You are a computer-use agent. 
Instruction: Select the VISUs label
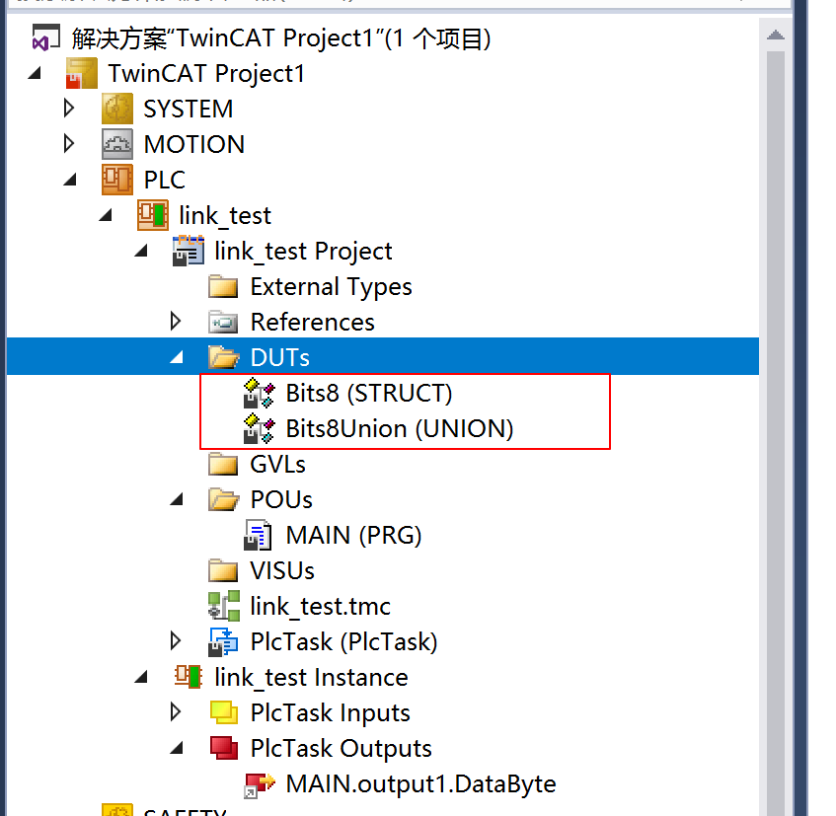(x=282, y=571)
